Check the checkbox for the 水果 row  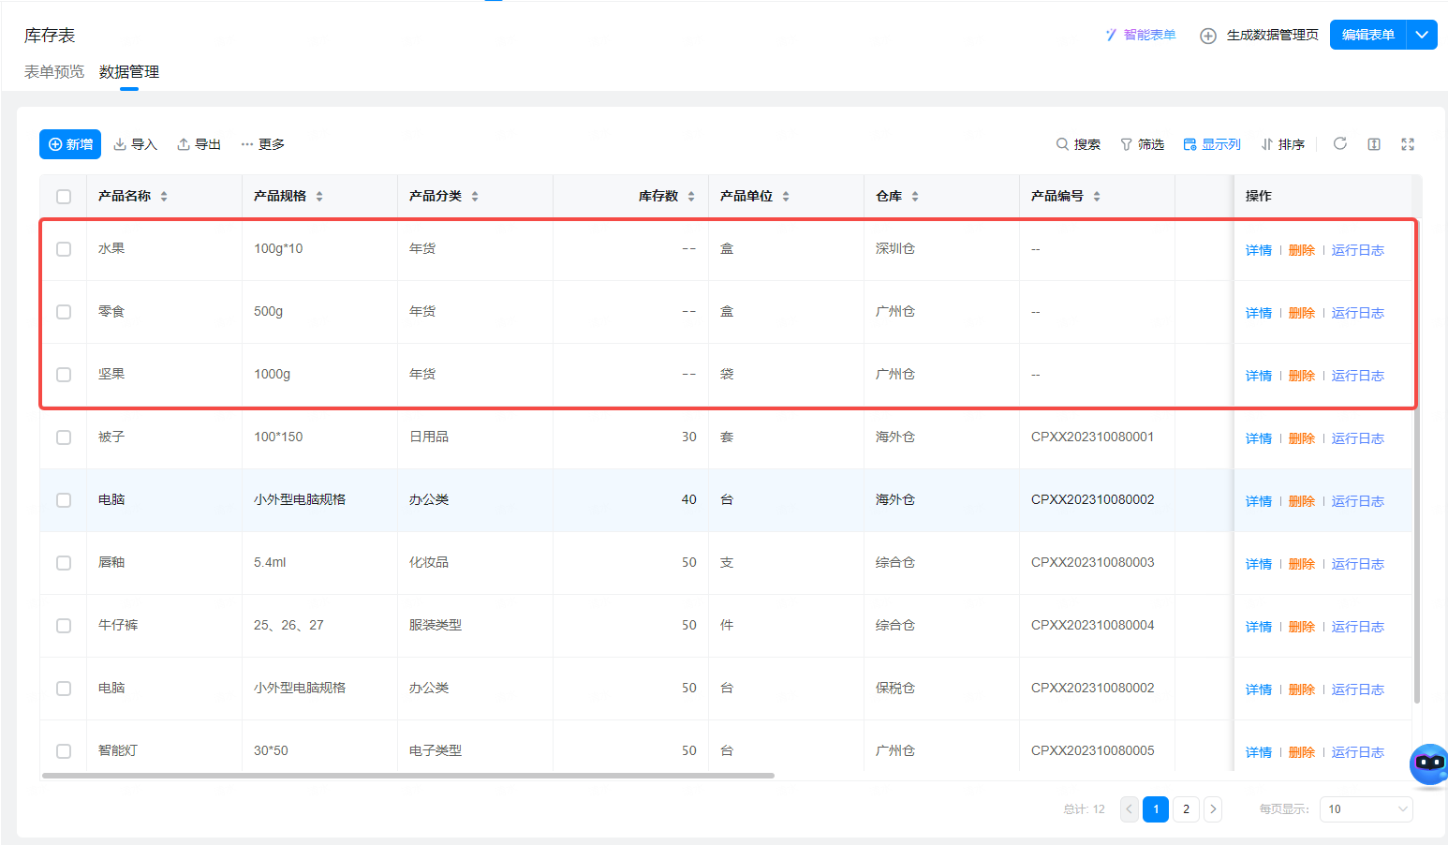[x=64, y=249]
